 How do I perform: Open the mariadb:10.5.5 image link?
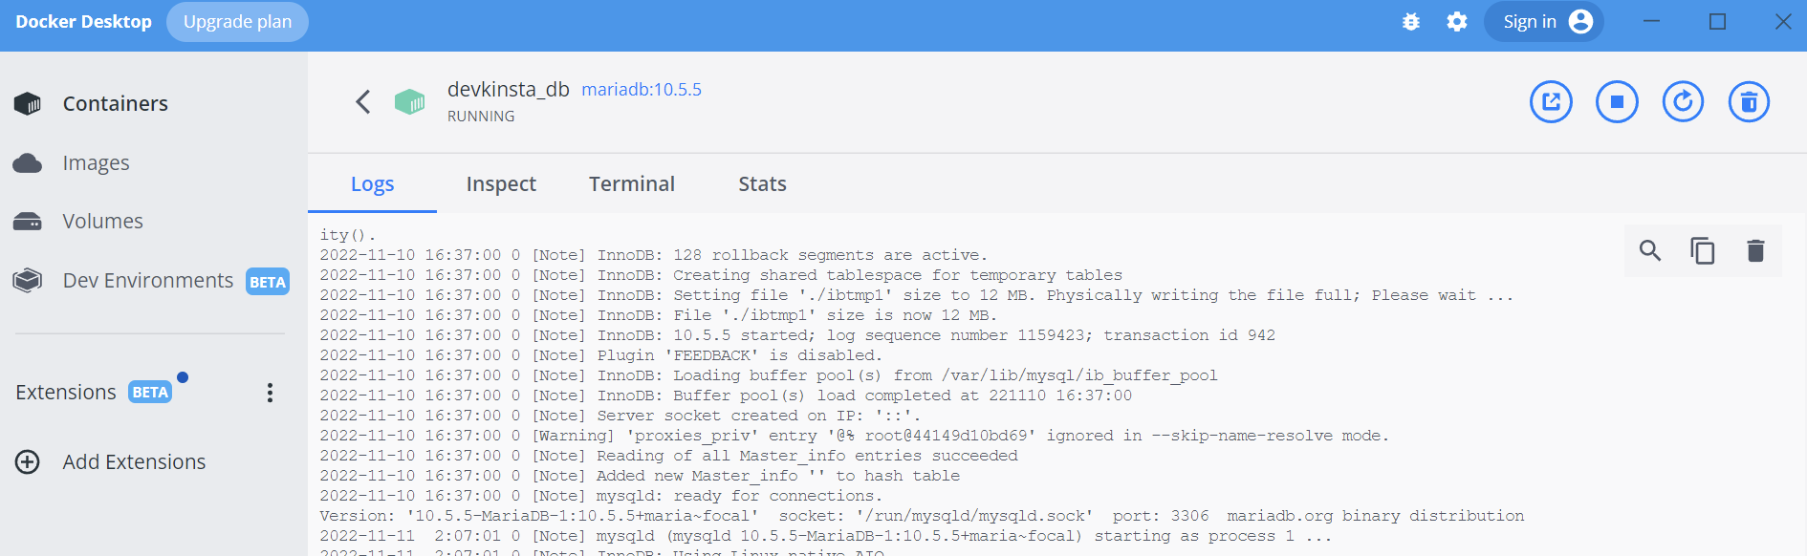point(642,90)
